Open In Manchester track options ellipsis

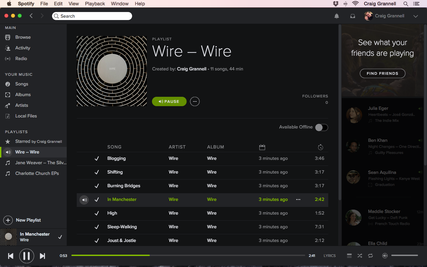[x=298, y=200]
